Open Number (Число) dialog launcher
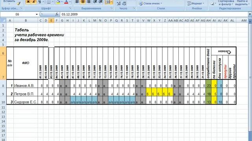 (x=134, y=8)
